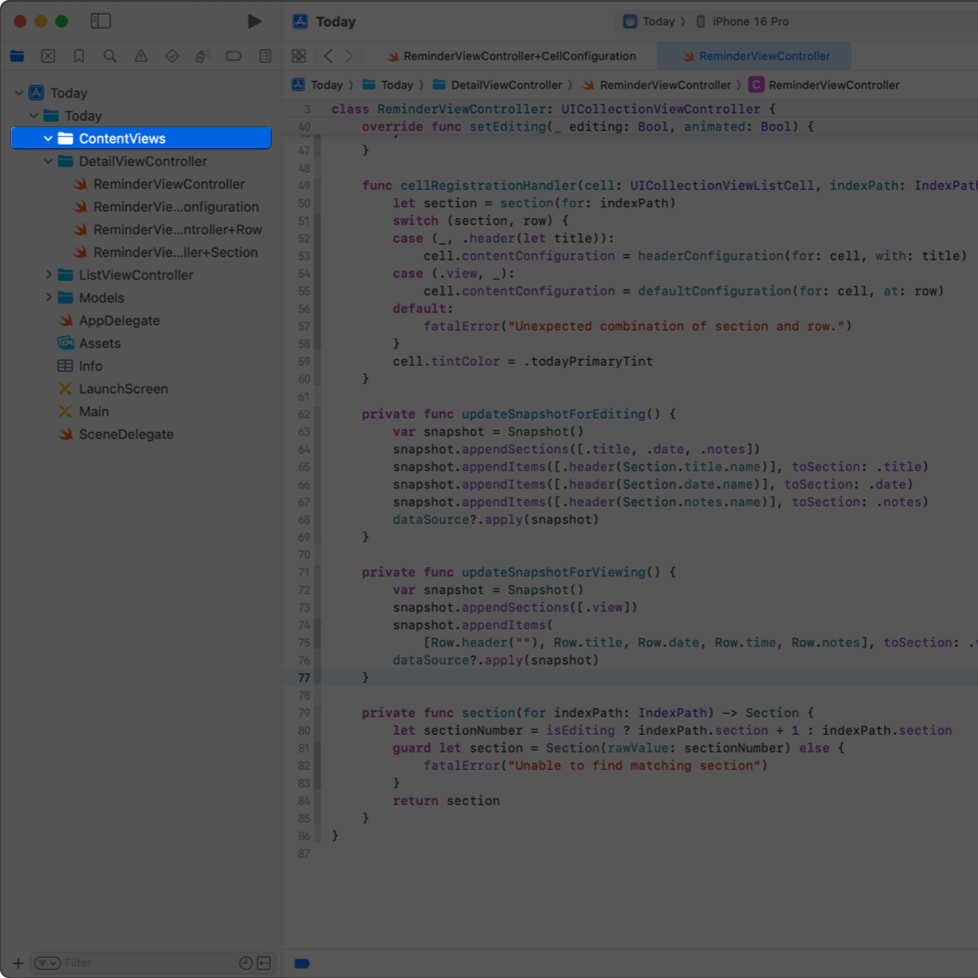Open the Find navigator magnifying glass
The image size is (978, 978).
click(x=110, y=55)
